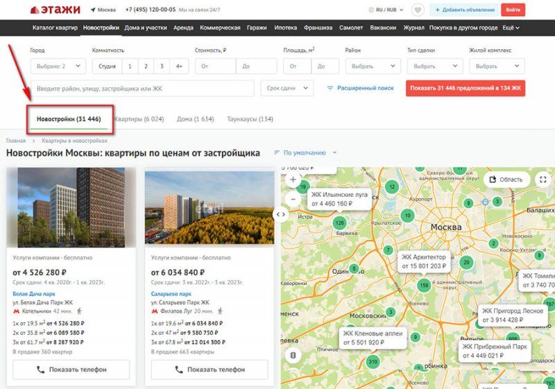Click the map collapse arrows handle
555x389 pixels.
[281, 214]
